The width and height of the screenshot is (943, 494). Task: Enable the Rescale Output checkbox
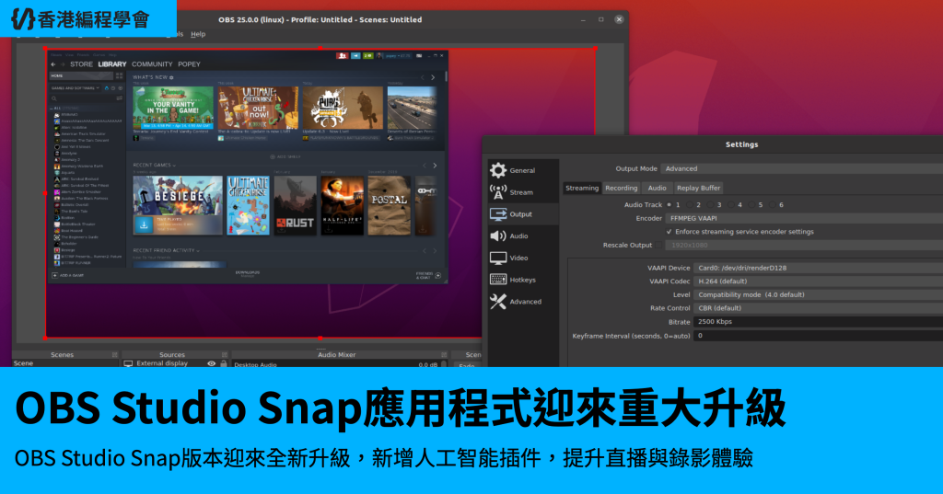pos(658,246)
